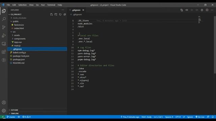Click the Refresh Explorer icon

click(x=60, y=14)
